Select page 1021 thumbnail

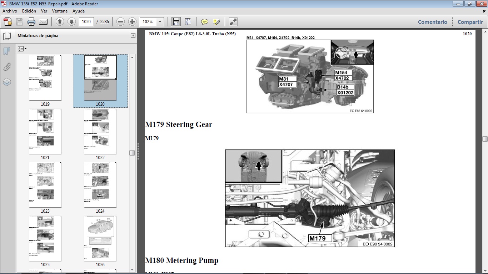(x=45, y=131)
